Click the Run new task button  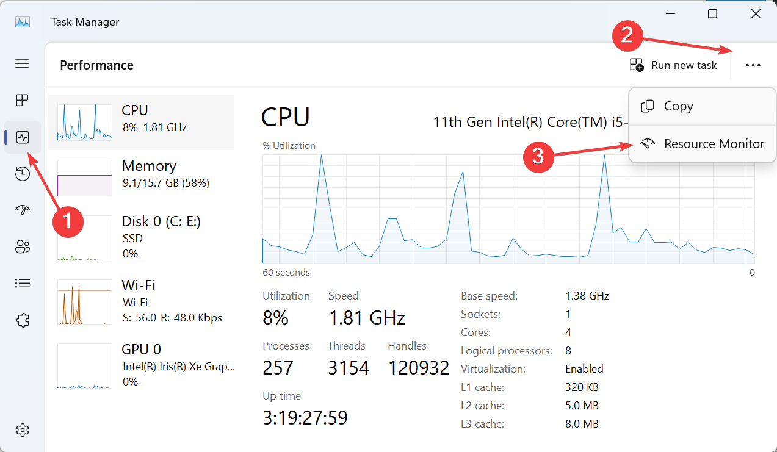tap(673, 65)
